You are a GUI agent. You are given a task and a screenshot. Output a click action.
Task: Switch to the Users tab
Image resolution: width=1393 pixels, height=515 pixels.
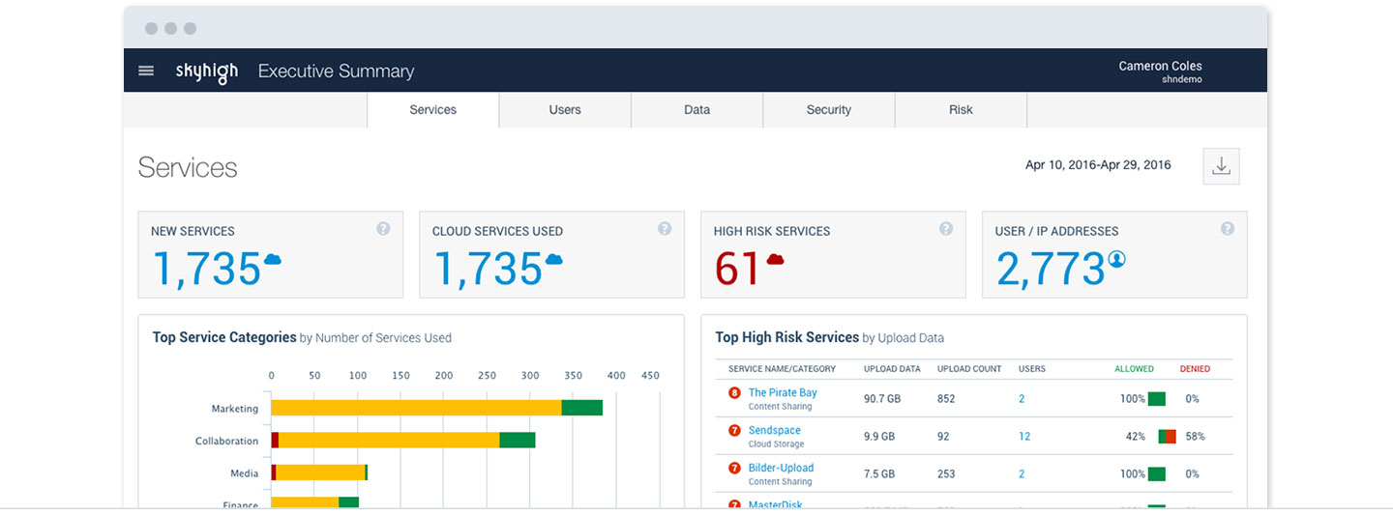565,110
